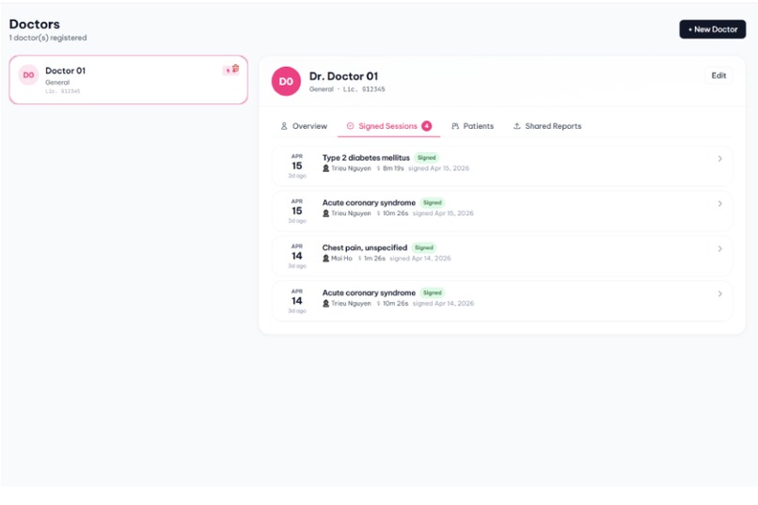Image resolution: width=758 pixels, height=505 pixels.
Task: Click Signed badge on Type 2 diabetes row
Action: pyautogui.click(x=426, y=158)
